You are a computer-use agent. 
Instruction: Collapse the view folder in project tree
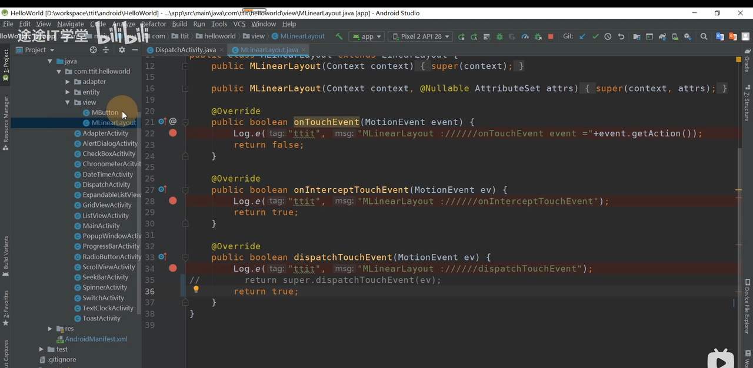click(x=68, y=102)
